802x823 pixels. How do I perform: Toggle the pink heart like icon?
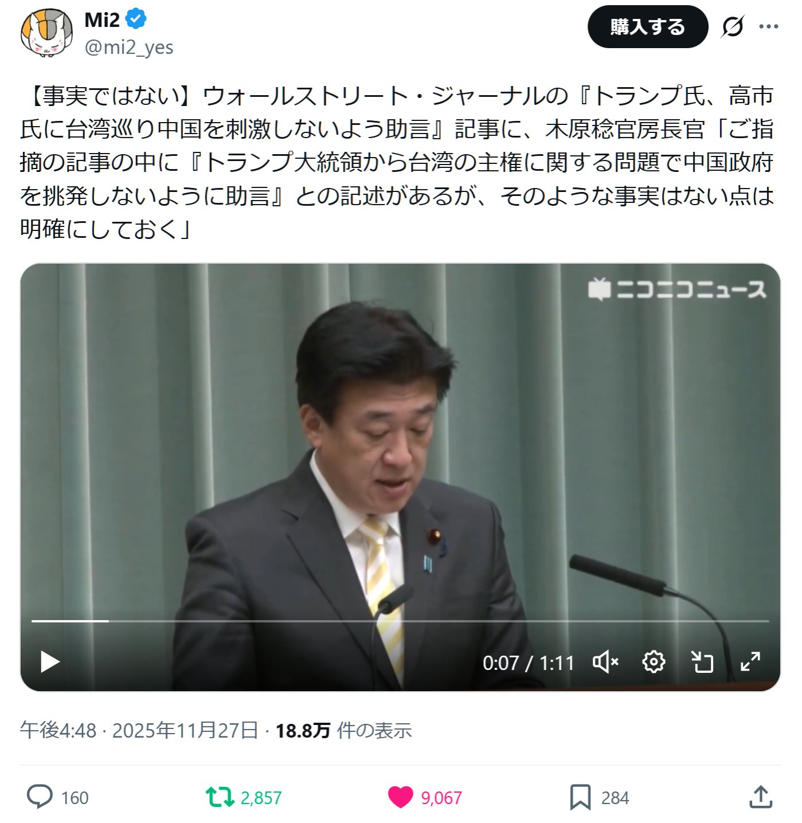tap(400, 797)
